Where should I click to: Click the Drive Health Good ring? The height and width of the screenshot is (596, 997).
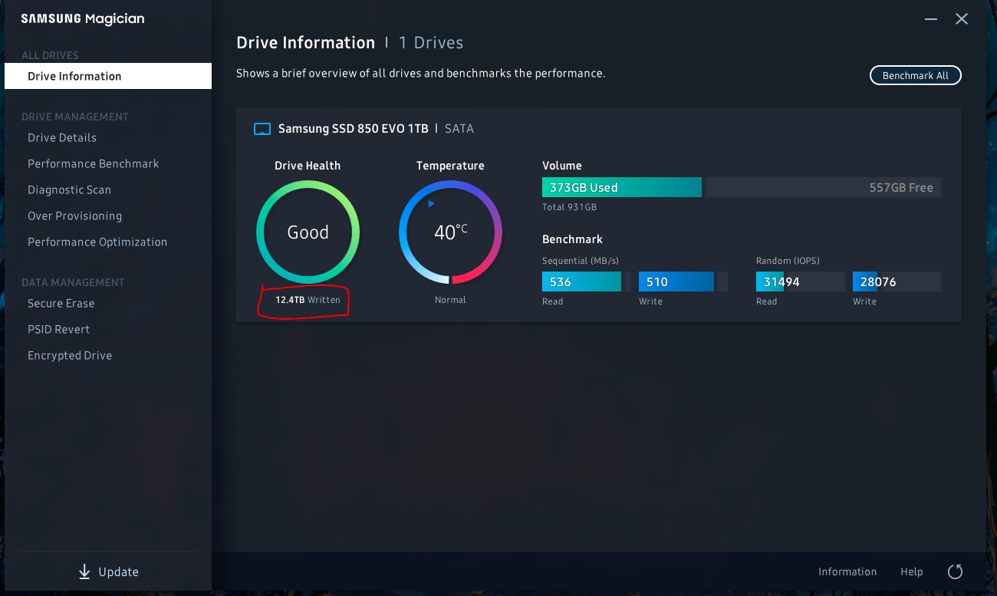click(x=308, y=232)
